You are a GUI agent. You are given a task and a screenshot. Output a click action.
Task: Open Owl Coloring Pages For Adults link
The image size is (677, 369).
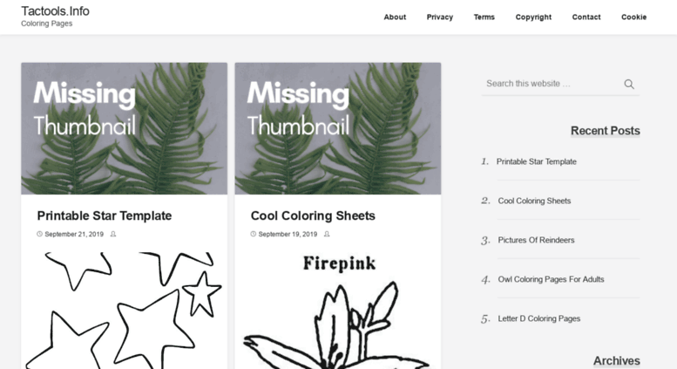pos(551,279)
